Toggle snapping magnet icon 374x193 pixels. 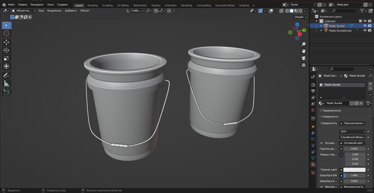156,11
